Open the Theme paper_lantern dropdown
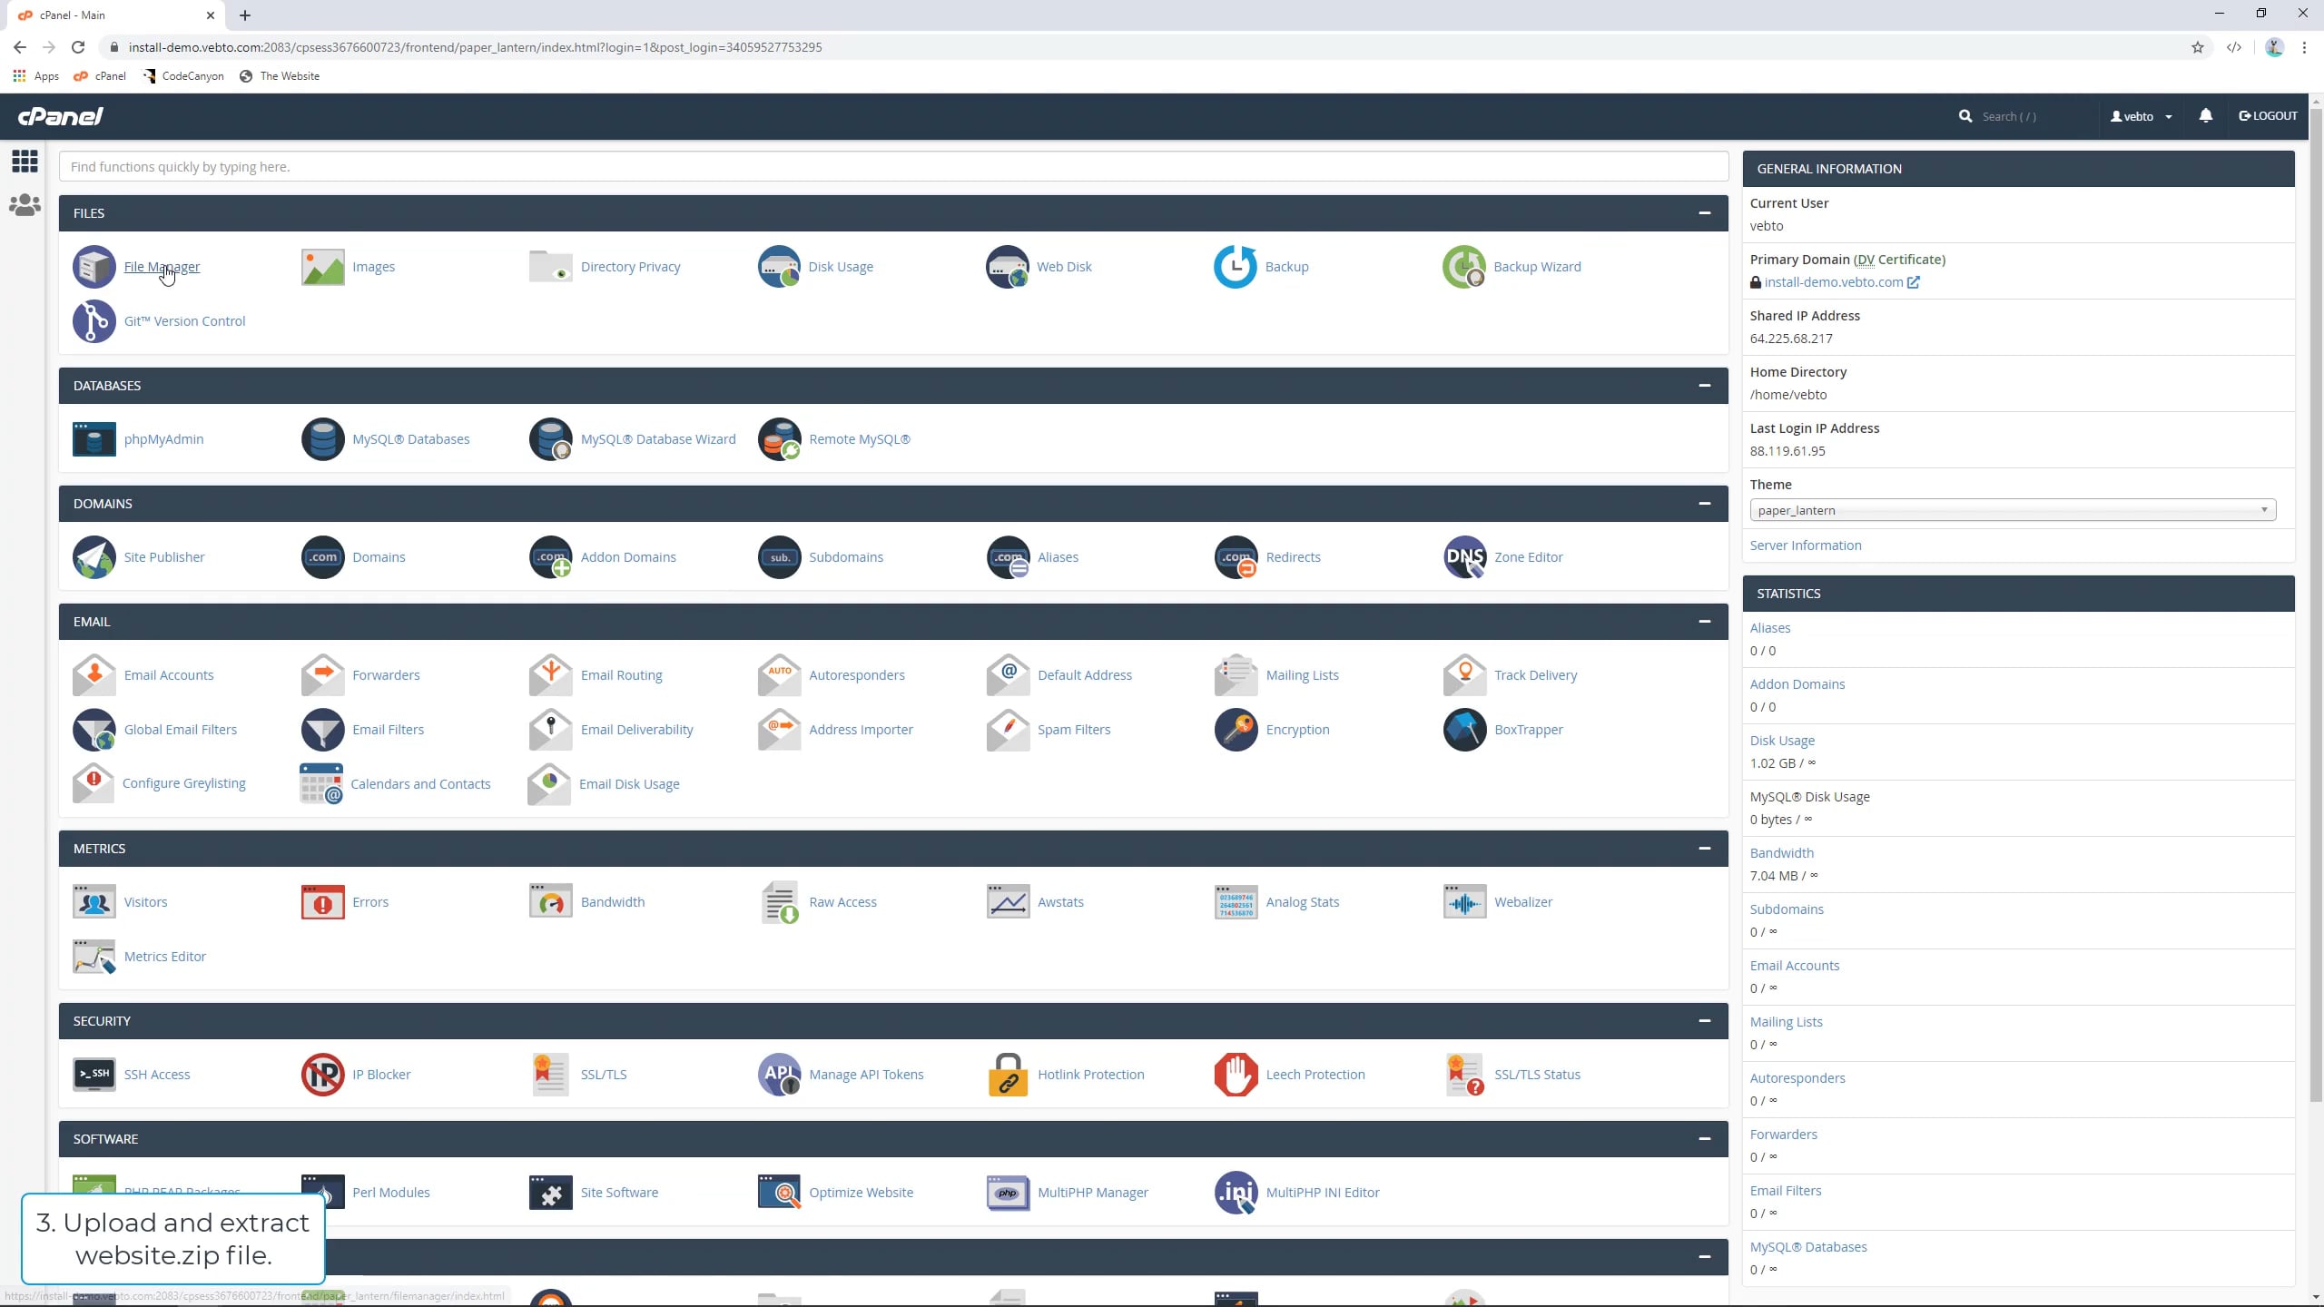This screenshot has width=2324, height=1307. [2012, 510]
